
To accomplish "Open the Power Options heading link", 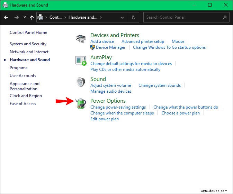I will point(108,101).
